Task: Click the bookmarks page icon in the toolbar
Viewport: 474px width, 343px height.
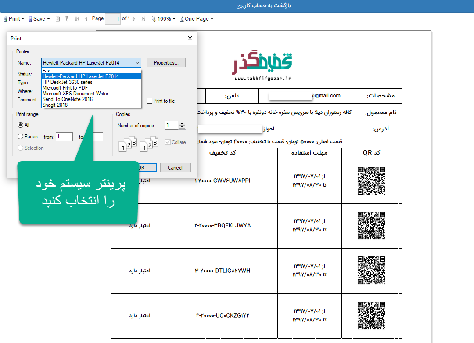Action: click(x=58, y=19)
